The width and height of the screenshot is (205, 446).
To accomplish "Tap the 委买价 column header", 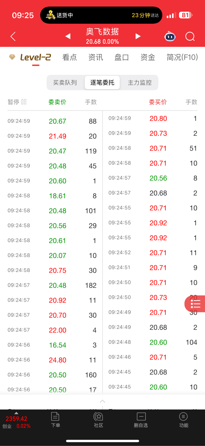I will coord(158,102).
